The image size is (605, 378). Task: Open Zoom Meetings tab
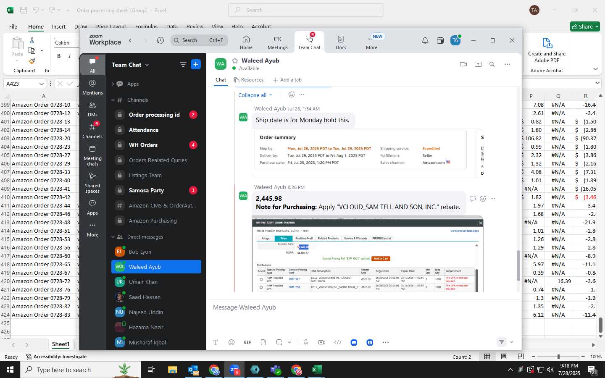click(278, 42)
